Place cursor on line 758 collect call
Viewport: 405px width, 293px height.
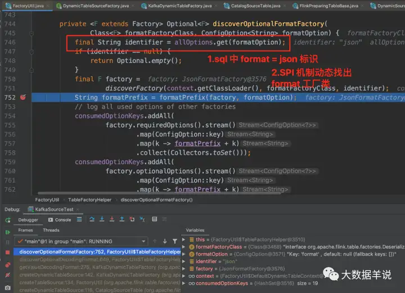click(193, 153)
